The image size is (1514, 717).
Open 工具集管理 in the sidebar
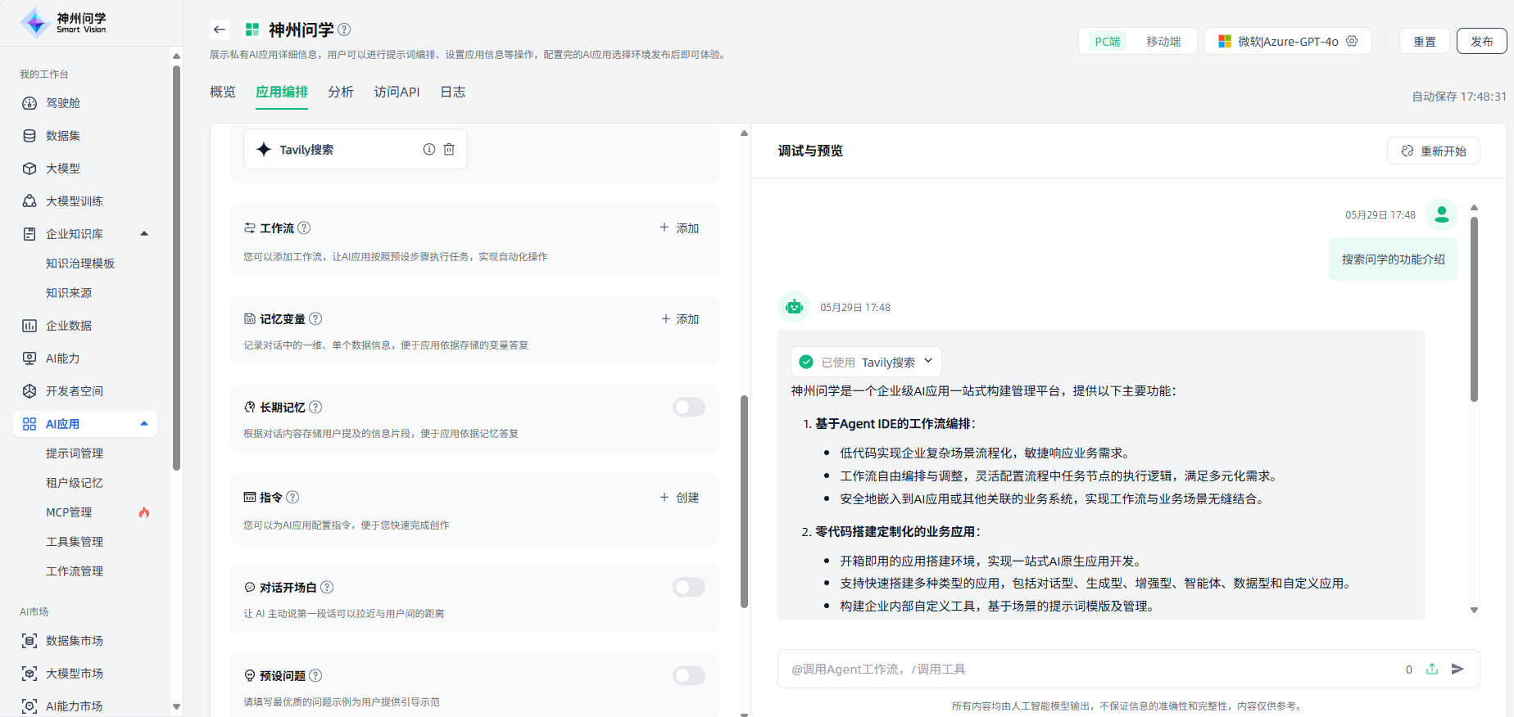pos(75,542)
